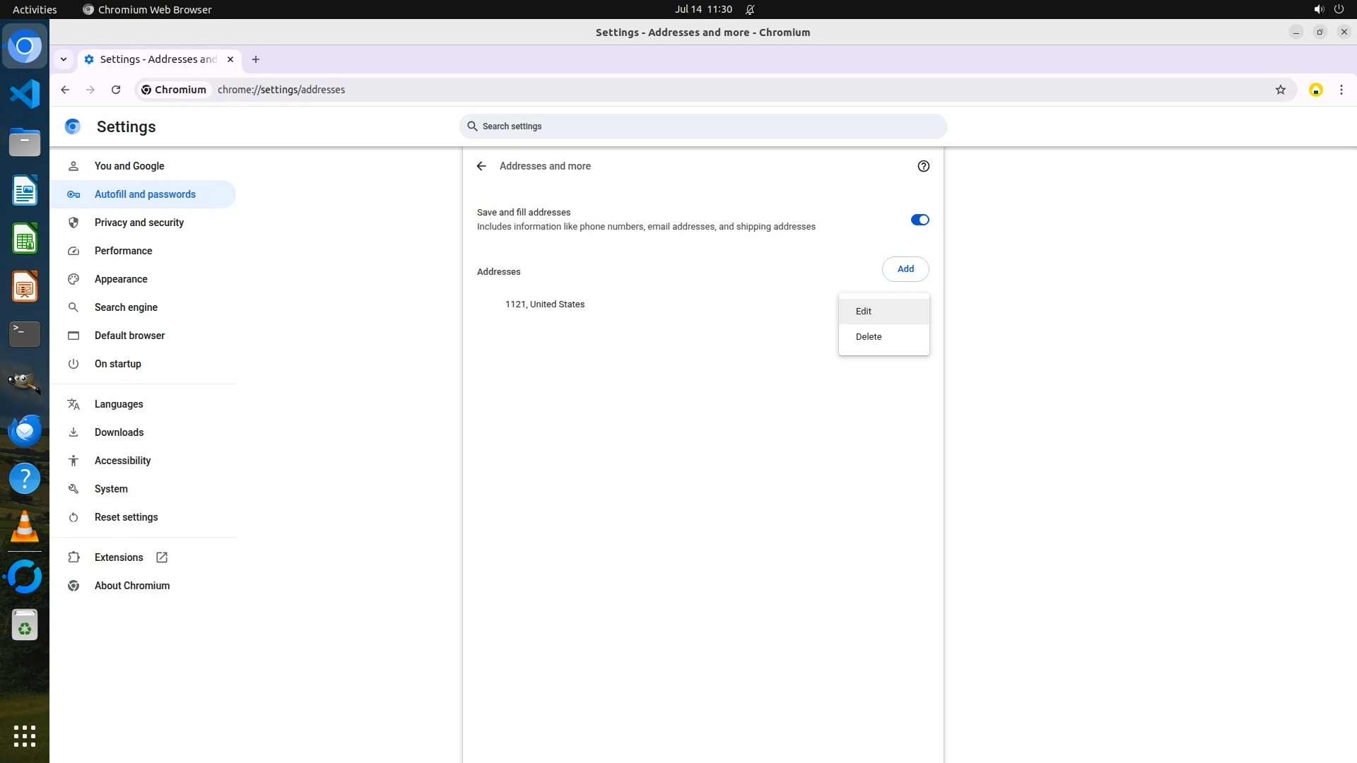
Task: Click the profile avatar icon
Action: pyautogui.click(x=1315, y=90)
